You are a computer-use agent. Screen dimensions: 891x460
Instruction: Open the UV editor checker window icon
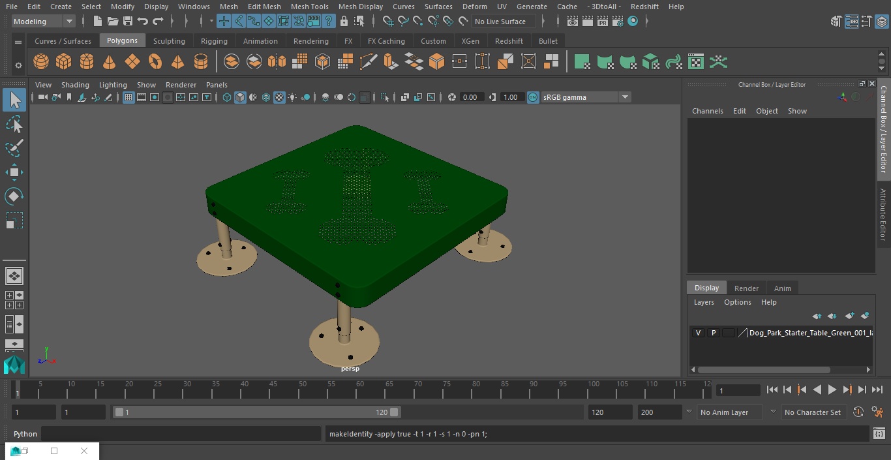coord(696,62)
